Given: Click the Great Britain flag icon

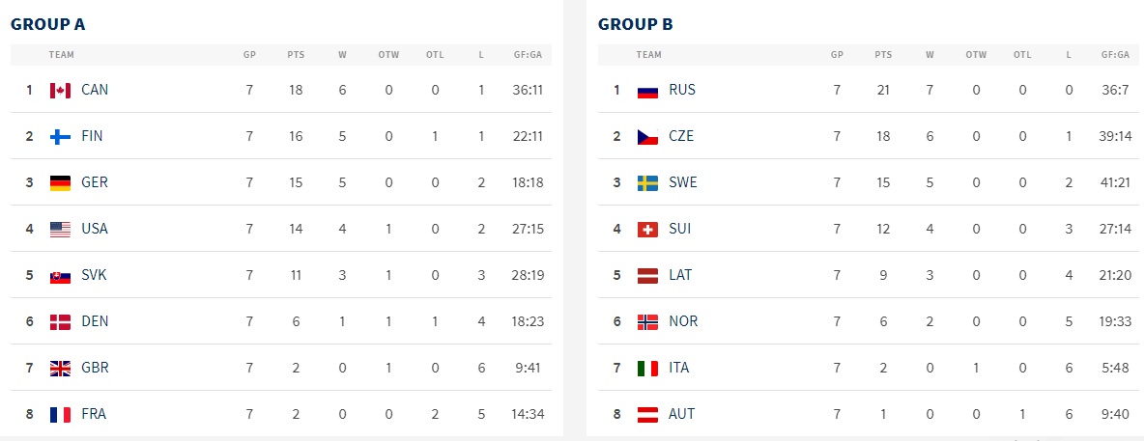Looking at the screenshot, I should [60, 368].
